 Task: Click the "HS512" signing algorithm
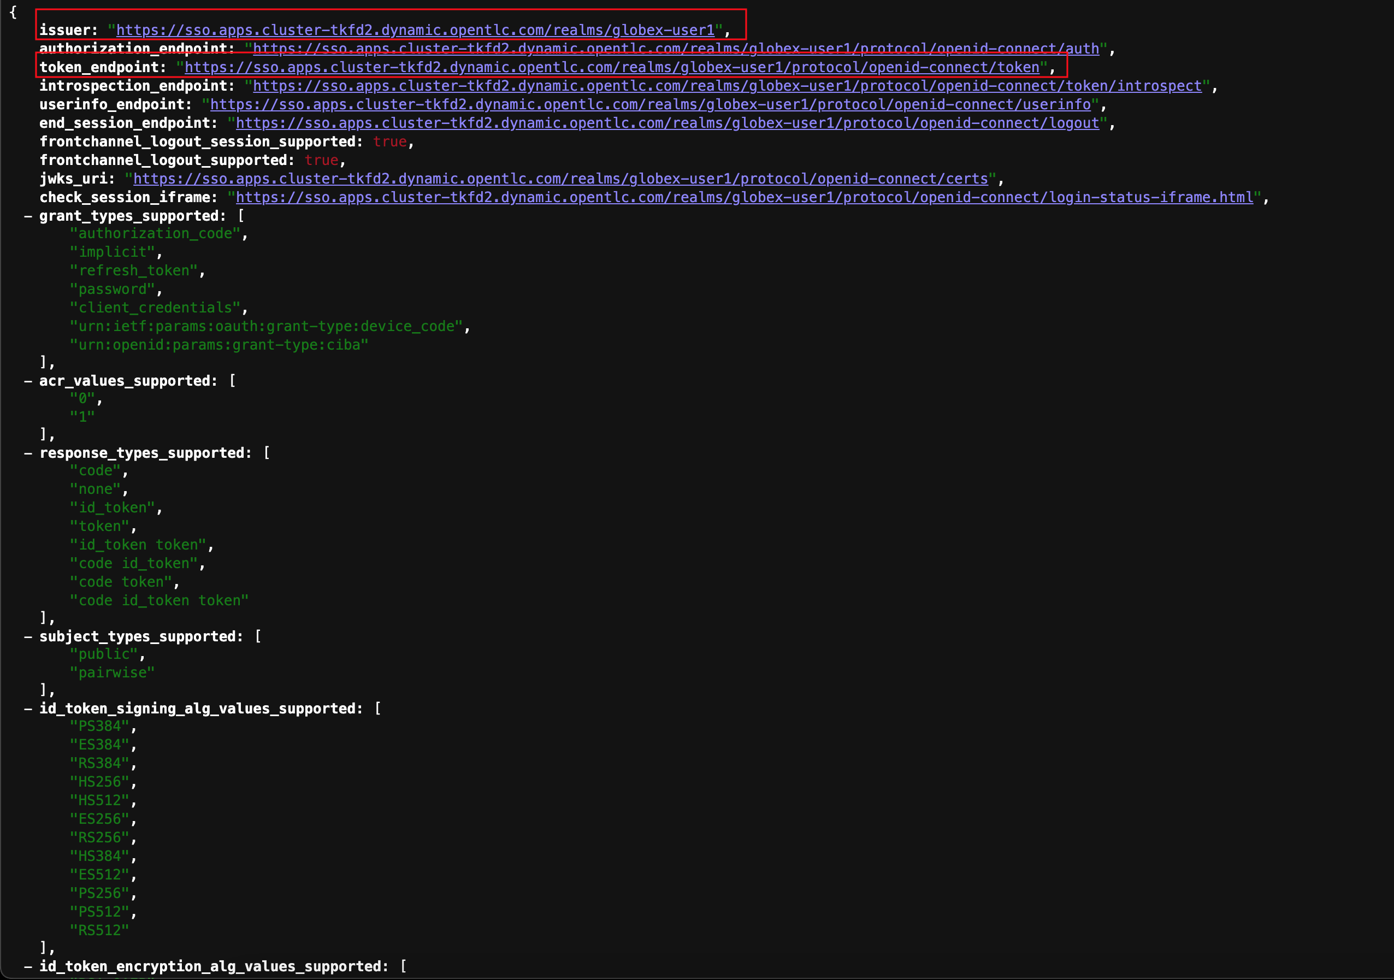(x=99, y=801)
